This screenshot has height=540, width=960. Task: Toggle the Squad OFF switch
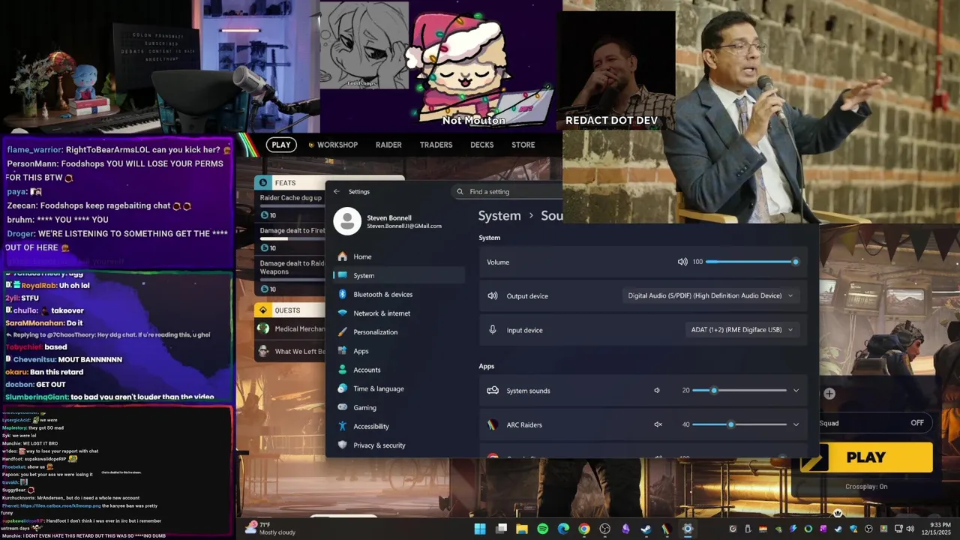coord(916,423)
